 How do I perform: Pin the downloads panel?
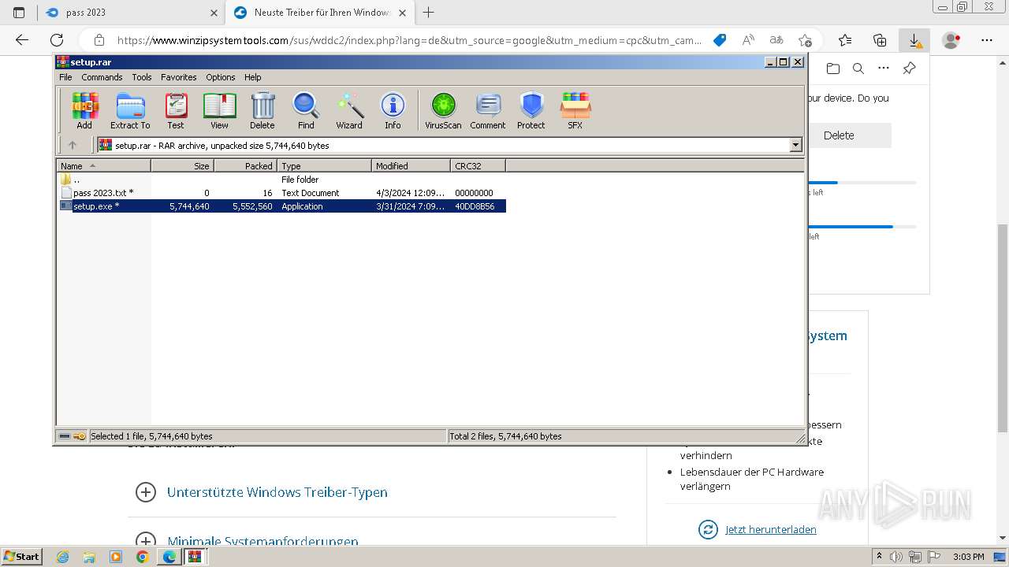[909, 69]
